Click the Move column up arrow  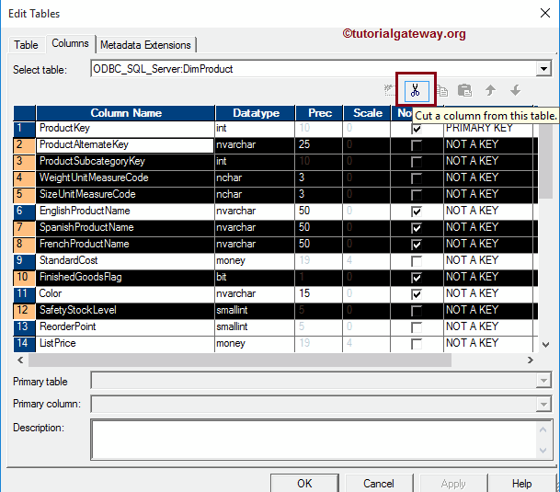(490, 90)
